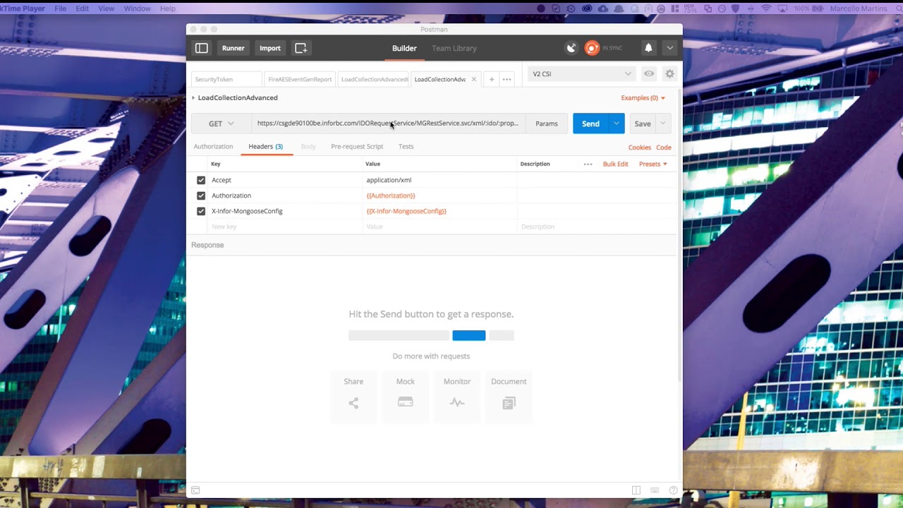The height and width of the screenshot is (508, 903).
Task: Switch to Team Library view
Action: tap(454, 48)
